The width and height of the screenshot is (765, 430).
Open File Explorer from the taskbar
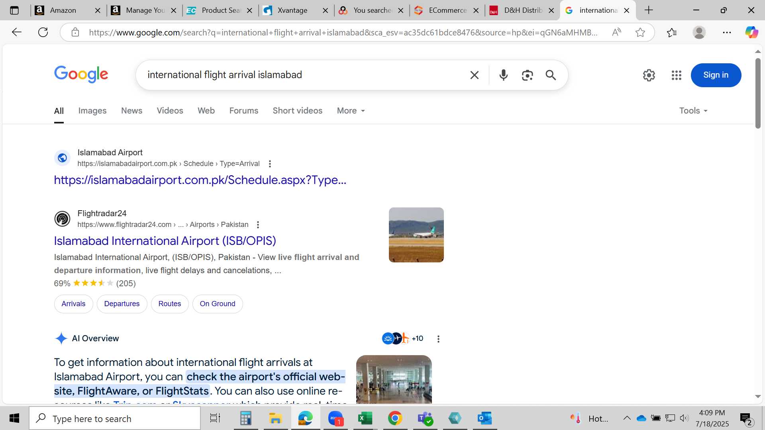point(275,418)
